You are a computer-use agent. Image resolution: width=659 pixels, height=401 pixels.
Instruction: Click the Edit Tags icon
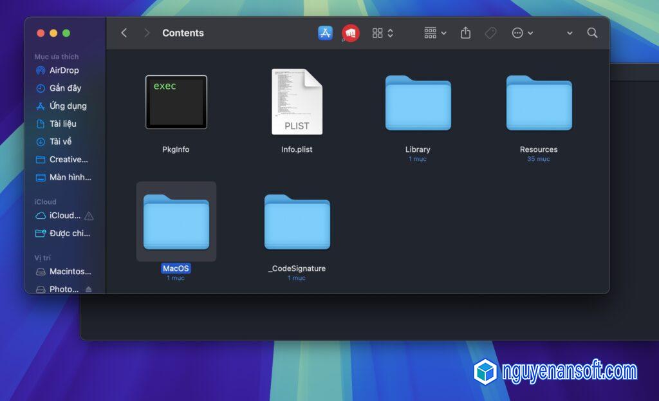[490, 33]
